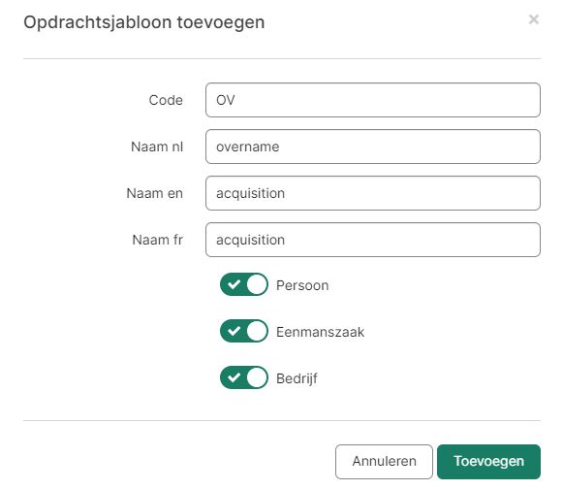The height and width of the screenshot is (490, 563).
Task: Click the Persoon label beside its switch
Action: coord(302,285)
